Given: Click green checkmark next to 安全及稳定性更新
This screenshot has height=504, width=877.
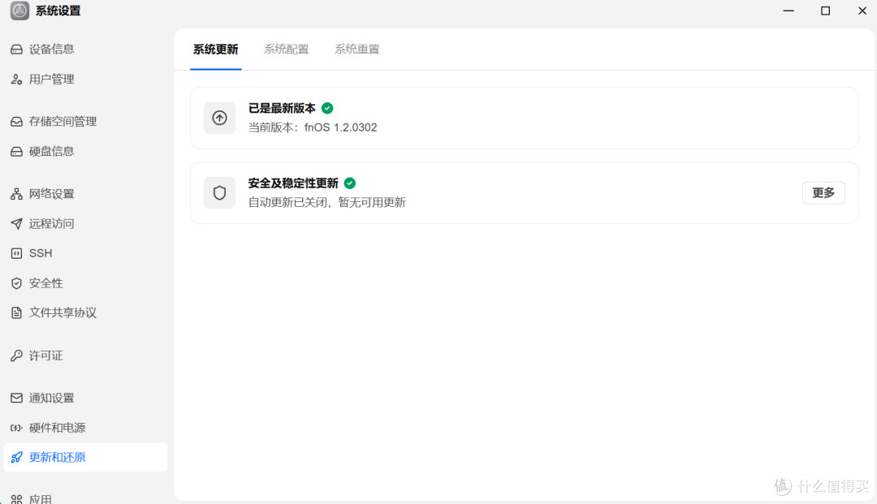Looking at the screenshot, I should click(x=350, y=183).
